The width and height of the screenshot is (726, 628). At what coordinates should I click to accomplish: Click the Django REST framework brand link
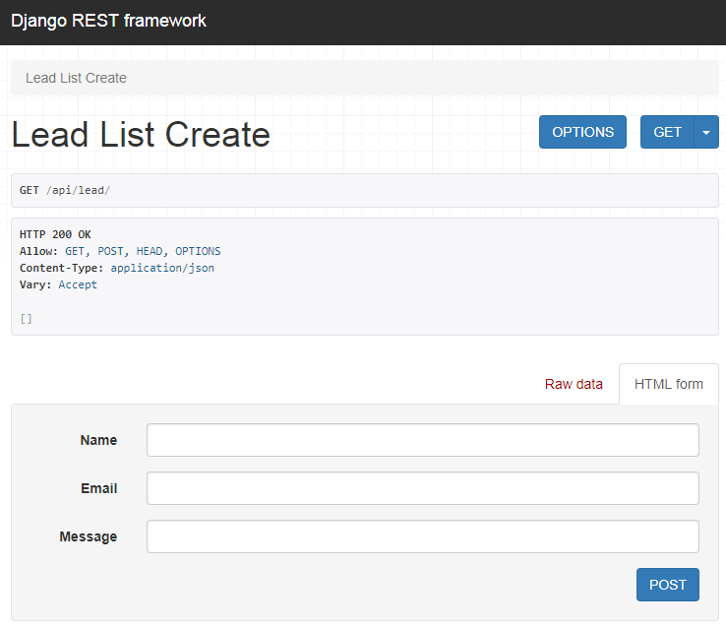108,21
